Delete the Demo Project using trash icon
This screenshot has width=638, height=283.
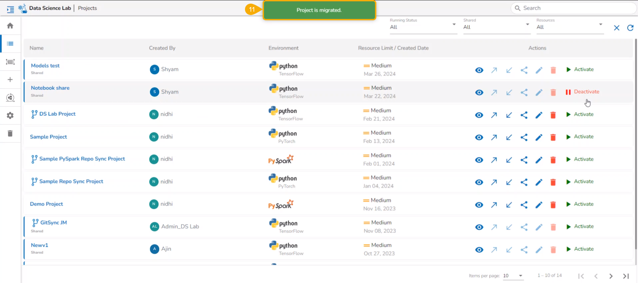coord(553,205)
